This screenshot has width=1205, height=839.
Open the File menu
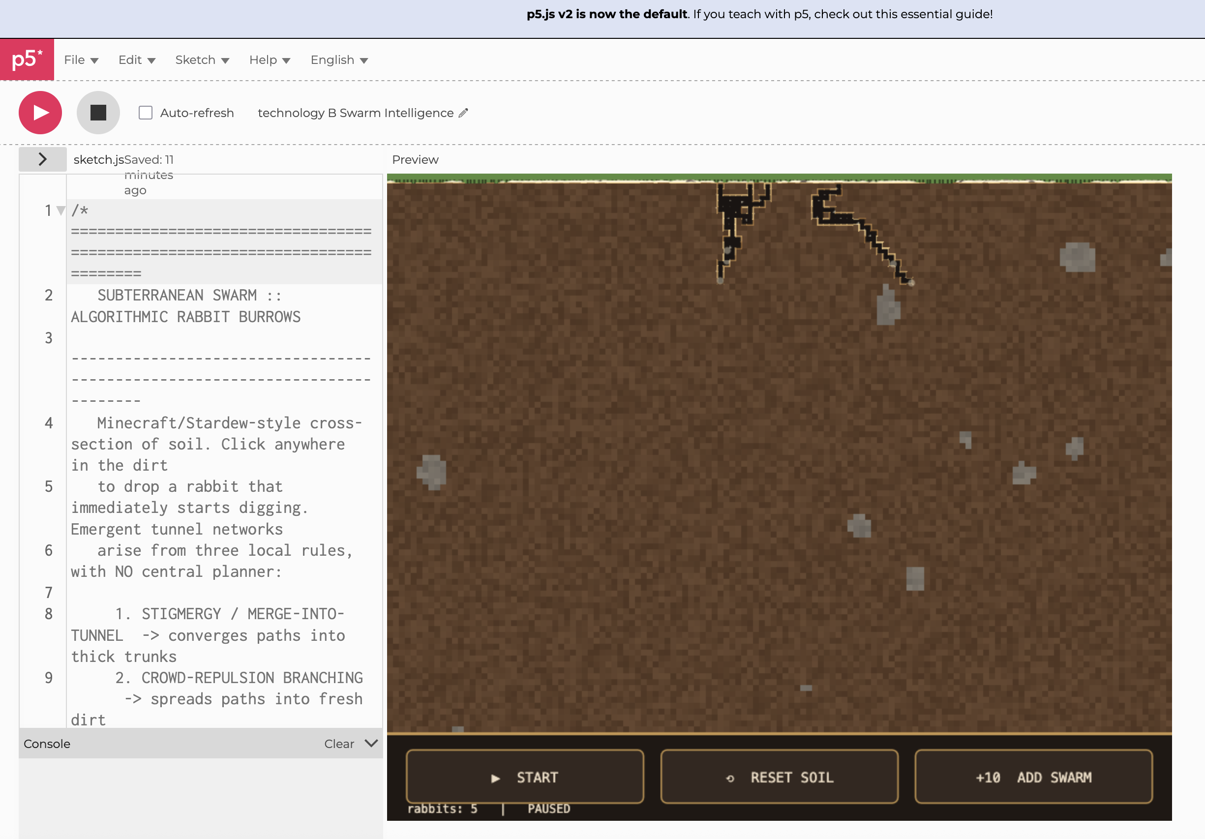[81, 60]
